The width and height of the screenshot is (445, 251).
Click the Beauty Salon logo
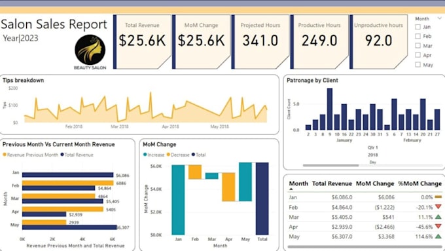[90, 52]
